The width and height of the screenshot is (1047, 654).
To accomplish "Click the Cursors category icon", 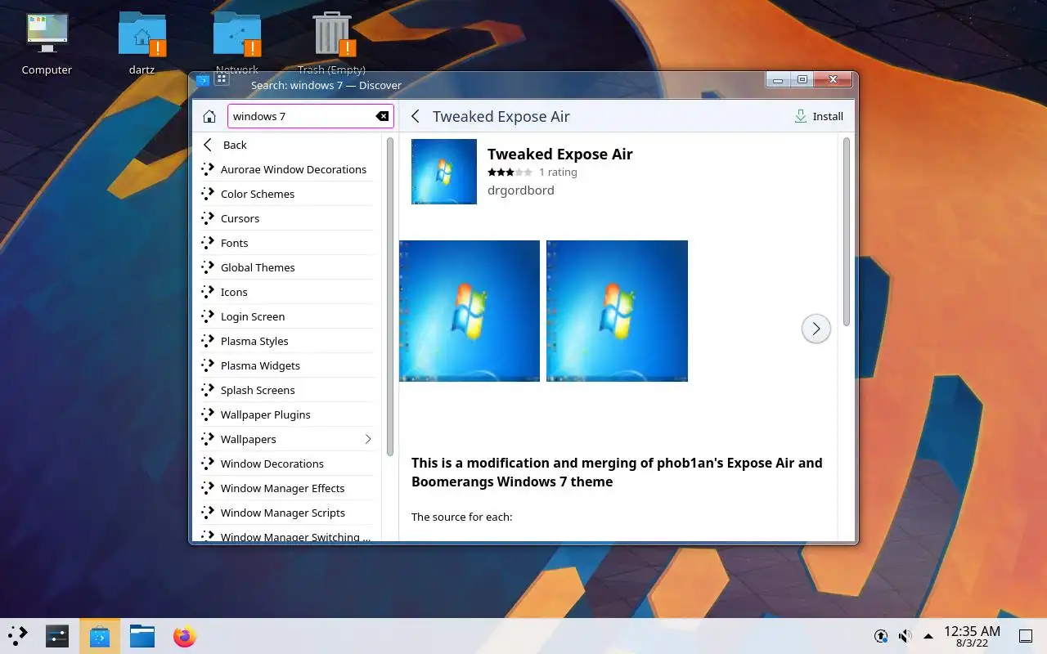I will (x=208, y=218).
